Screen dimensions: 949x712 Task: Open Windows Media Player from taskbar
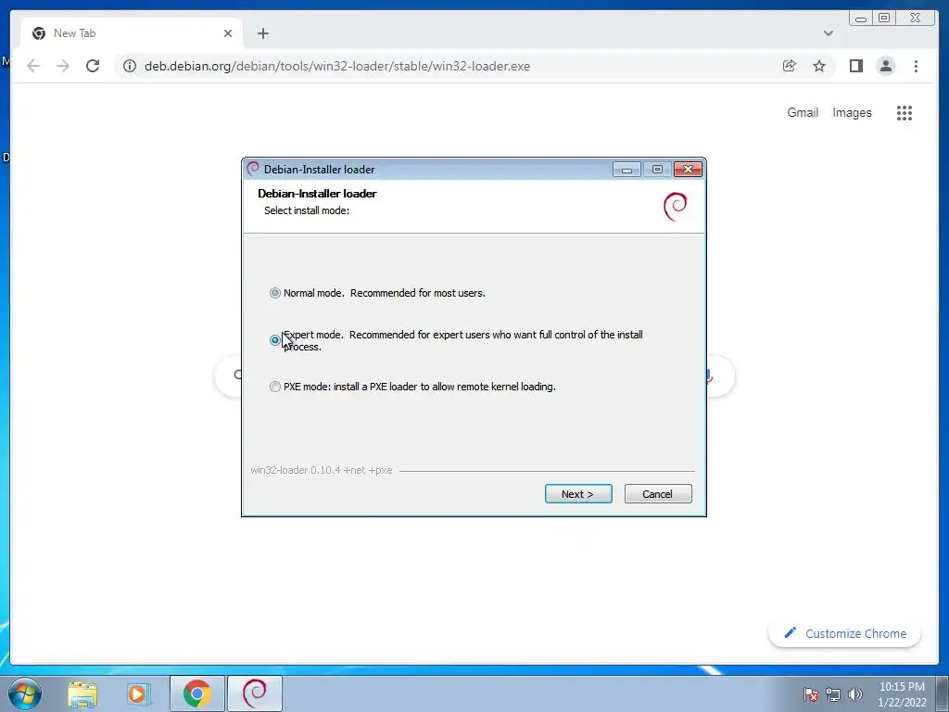coord(138,693)
